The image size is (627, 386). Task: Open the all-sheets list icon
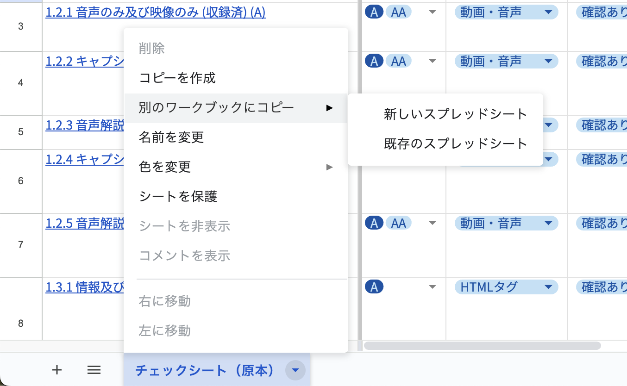point(94,370)
